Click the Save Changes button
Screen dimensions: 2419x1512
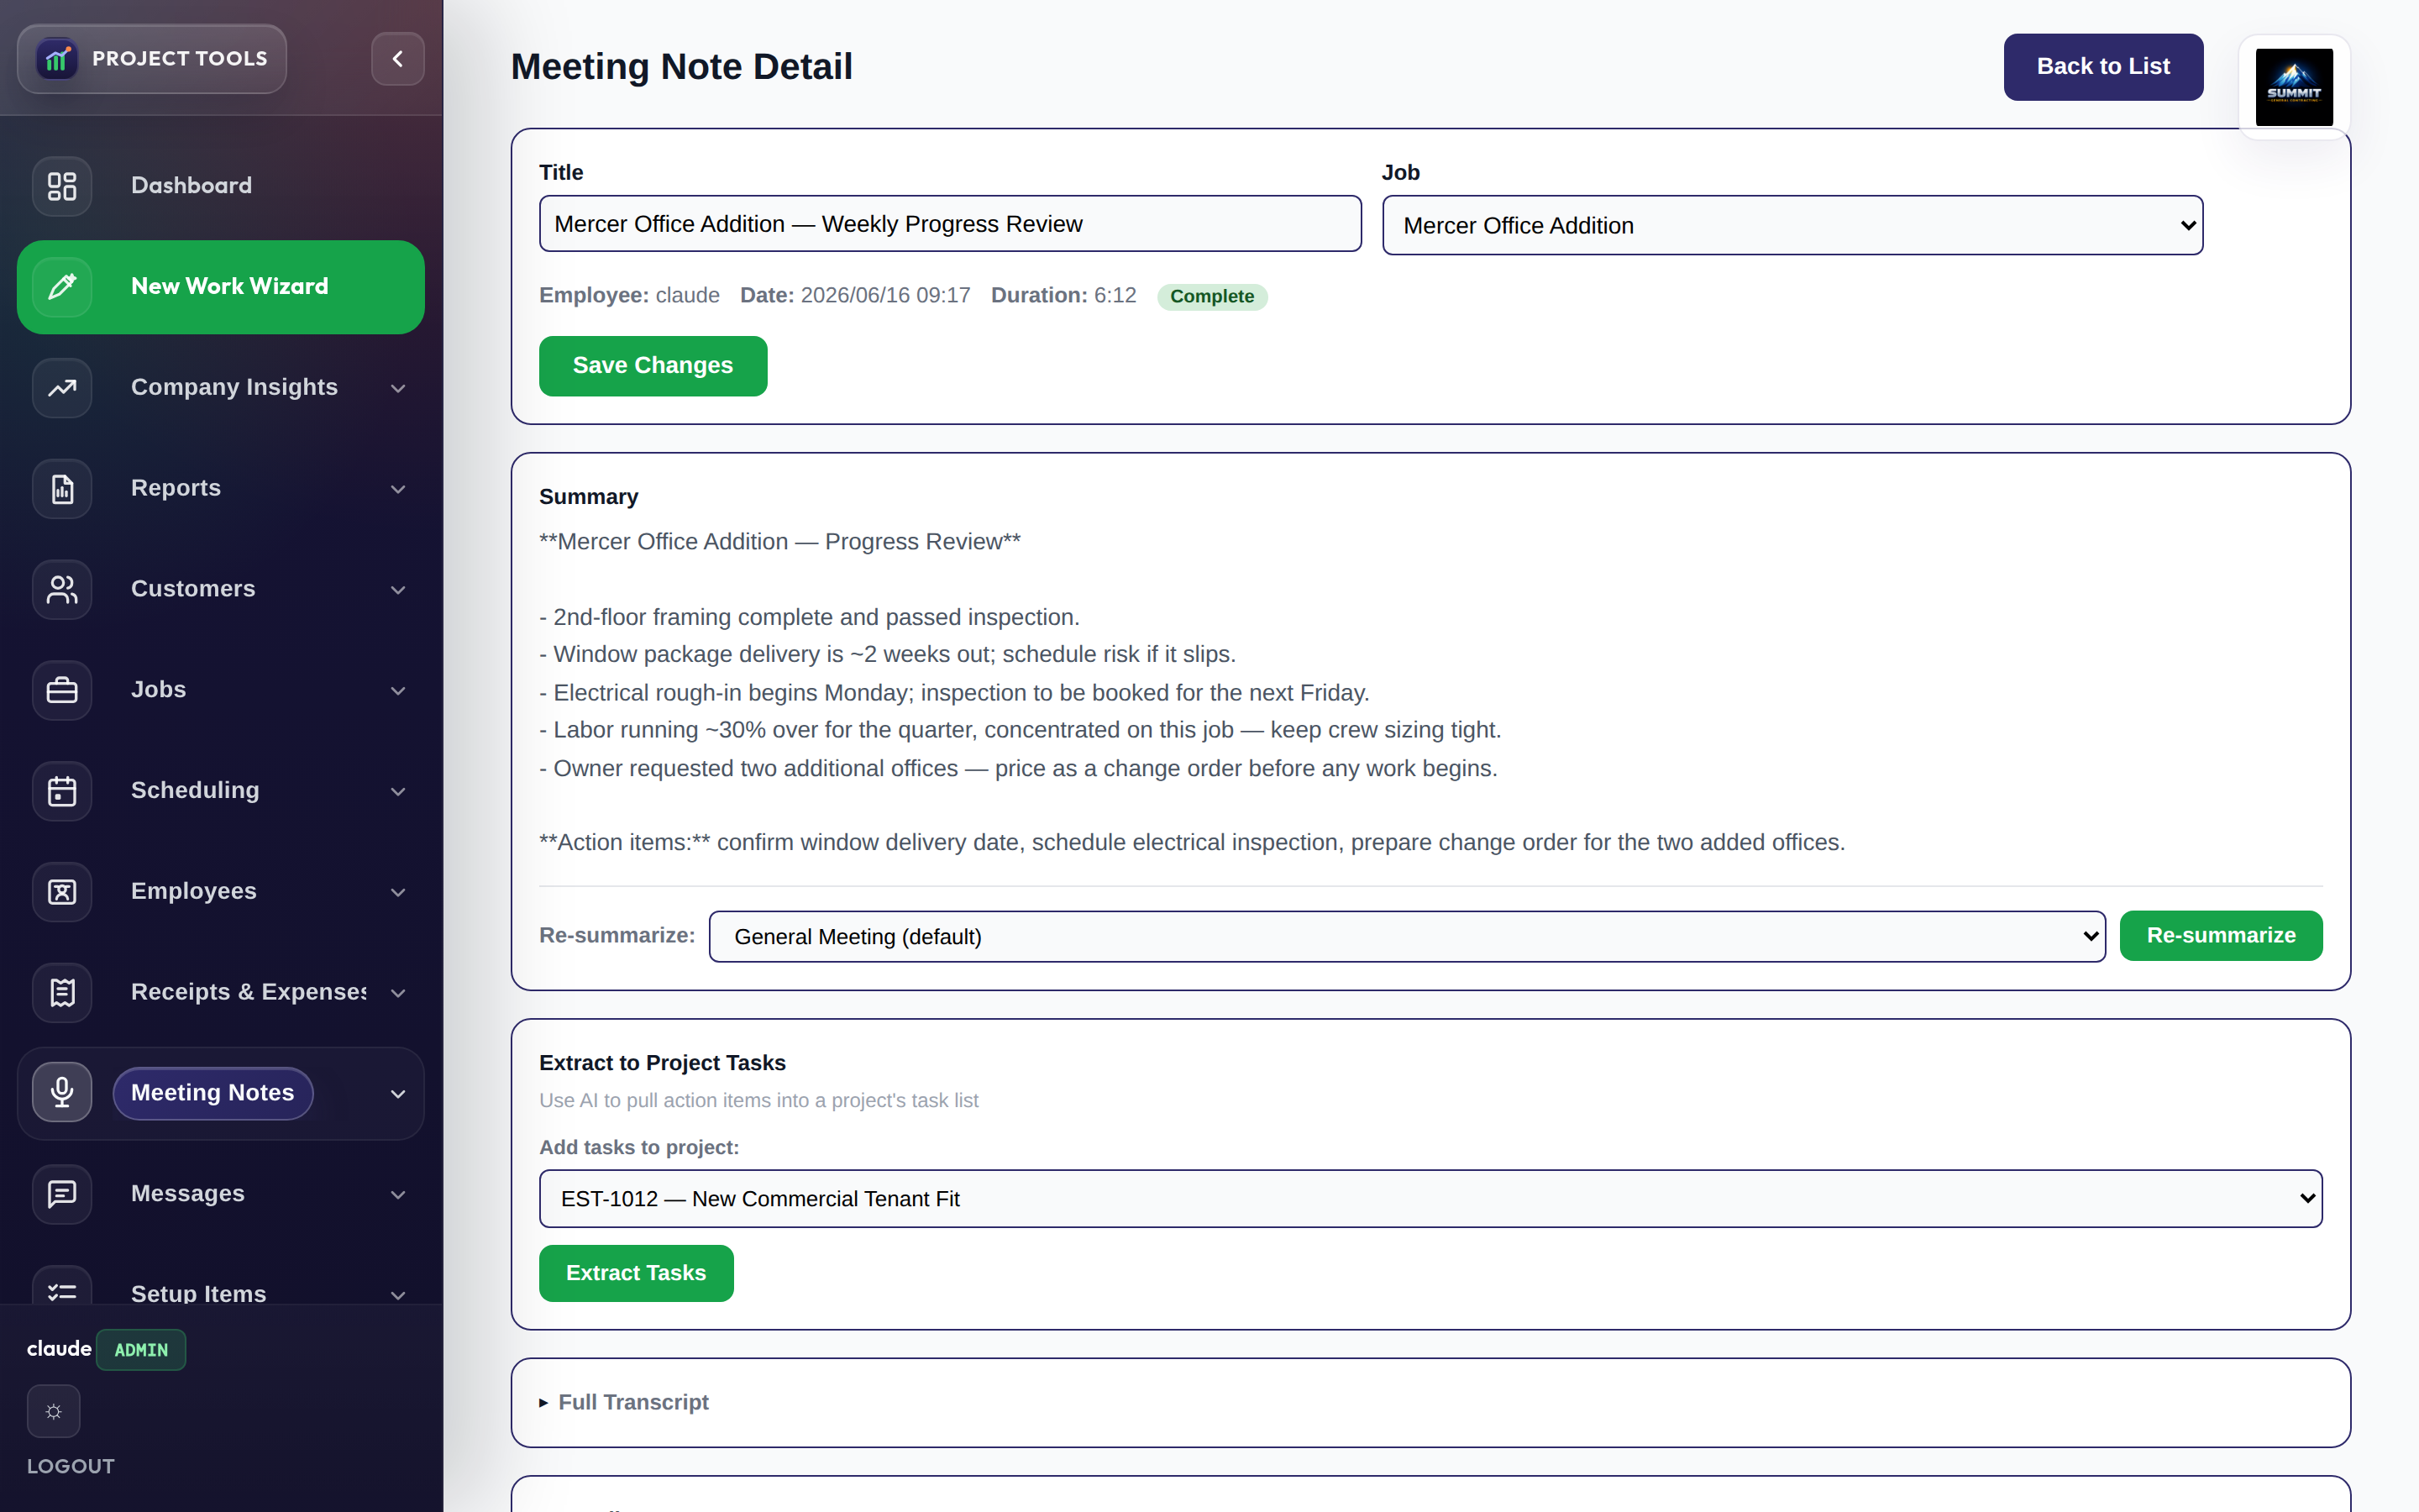point(653,366)
